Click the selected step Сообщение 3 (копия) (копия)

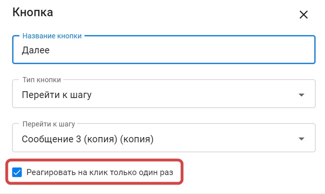tap(88, 140)
